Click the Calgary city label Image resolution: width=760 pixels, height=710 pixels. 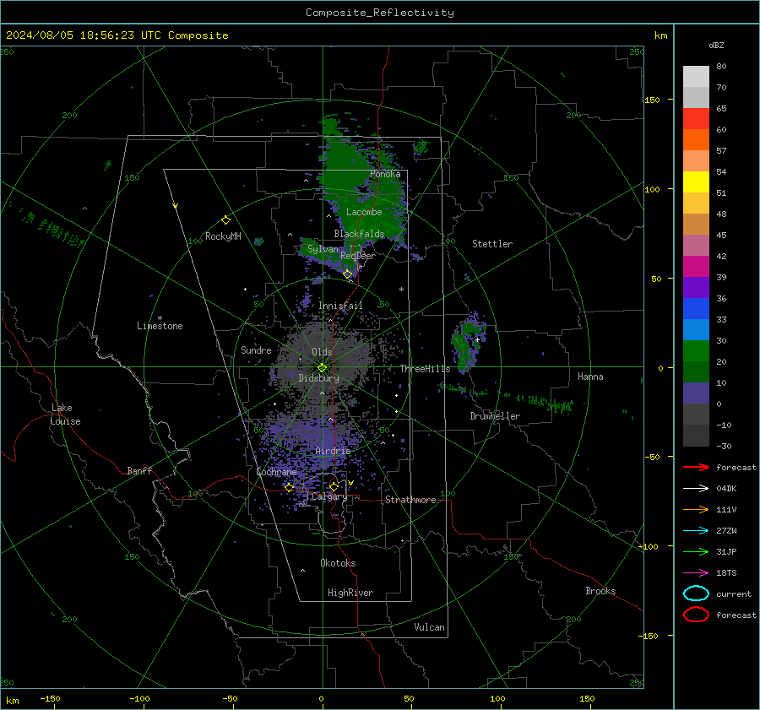point(329,496)
